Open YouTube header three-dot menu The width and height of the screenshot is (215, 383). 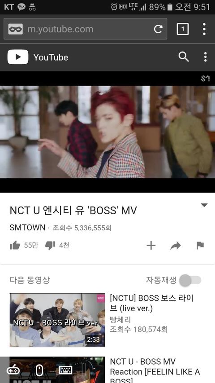tap(205, 57)
